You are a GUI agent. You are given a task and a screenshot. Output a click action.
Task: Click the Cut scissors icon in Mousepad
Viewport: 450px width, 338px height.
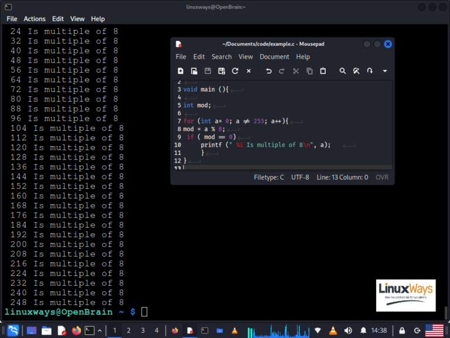point(295,71)
